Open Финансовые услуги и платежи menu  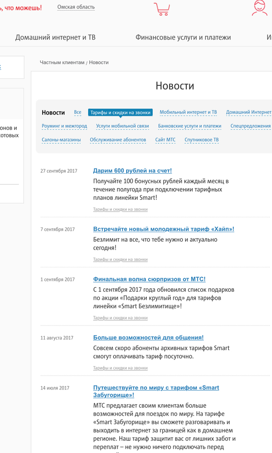(x=183, y=37)
